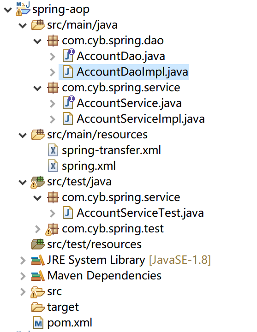Click the spring-transfer.xml file icon
257x332 pixels.
click(53, 150)
